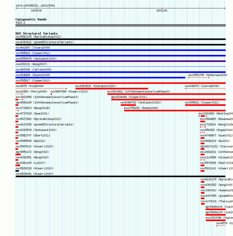Open the first nsv595816 (Cooper2011) entry
Image resolution: width=233 pixels, height=236 pixels.
coord(33,53)
